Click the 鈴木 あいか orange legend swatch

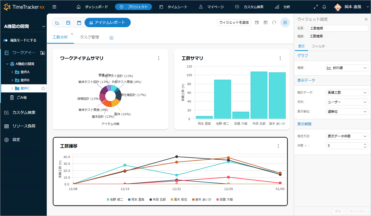[x=193, y=199]
